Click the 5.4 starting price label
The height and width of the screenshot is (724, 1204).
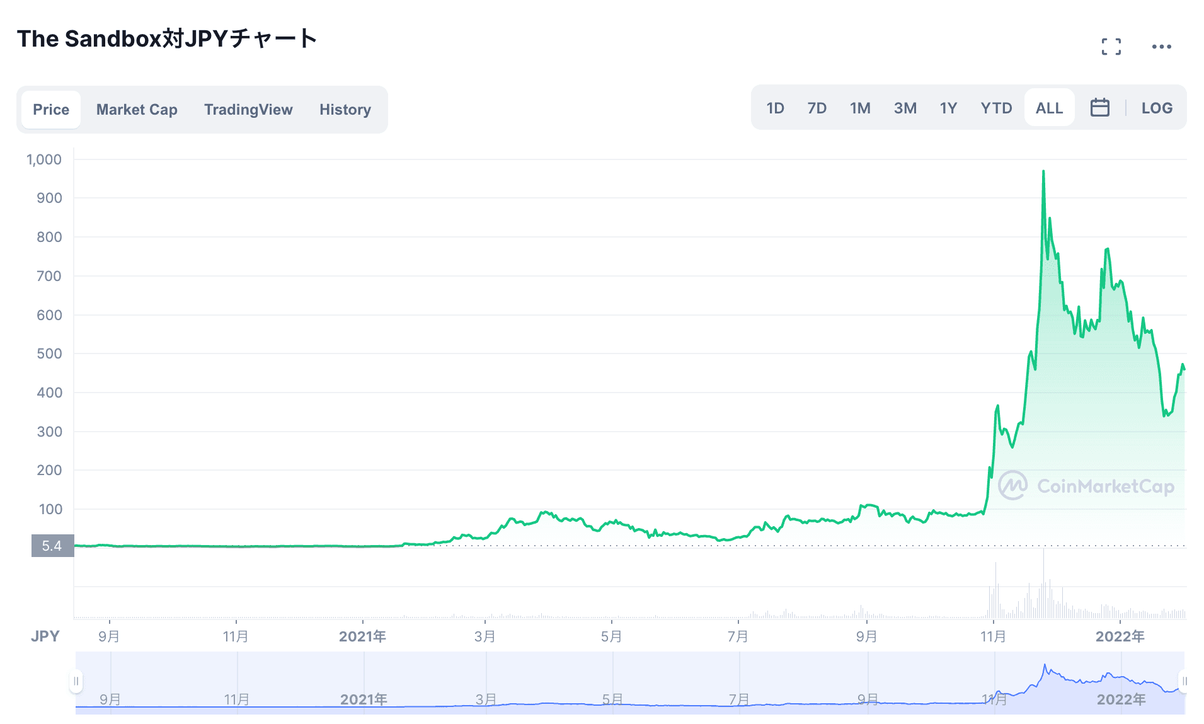pyautogui.click(x=52, y=546)
